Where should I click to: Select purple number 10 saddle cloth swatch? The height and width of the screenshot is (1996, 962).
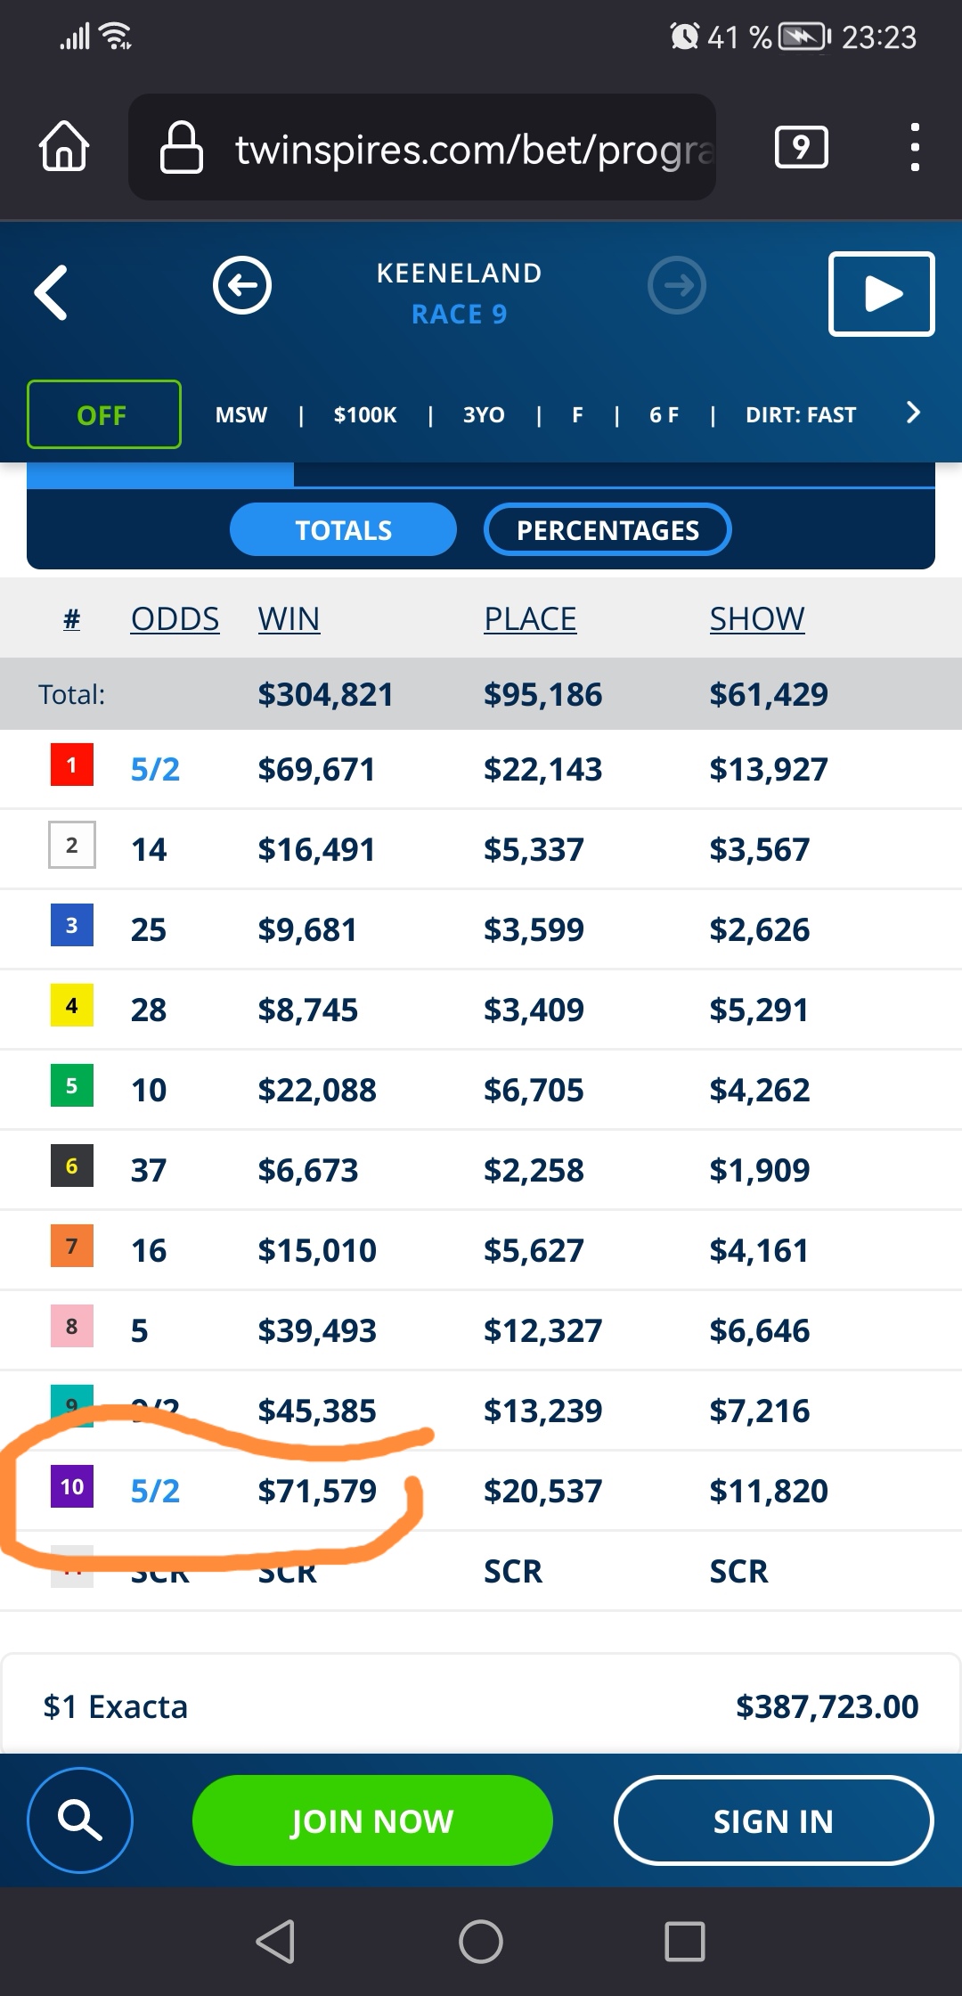72,1486
